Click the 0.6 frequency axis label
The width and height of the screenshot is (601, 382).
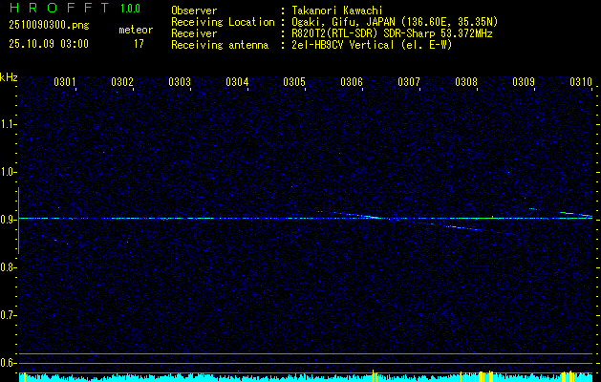[x=9, y=363]
